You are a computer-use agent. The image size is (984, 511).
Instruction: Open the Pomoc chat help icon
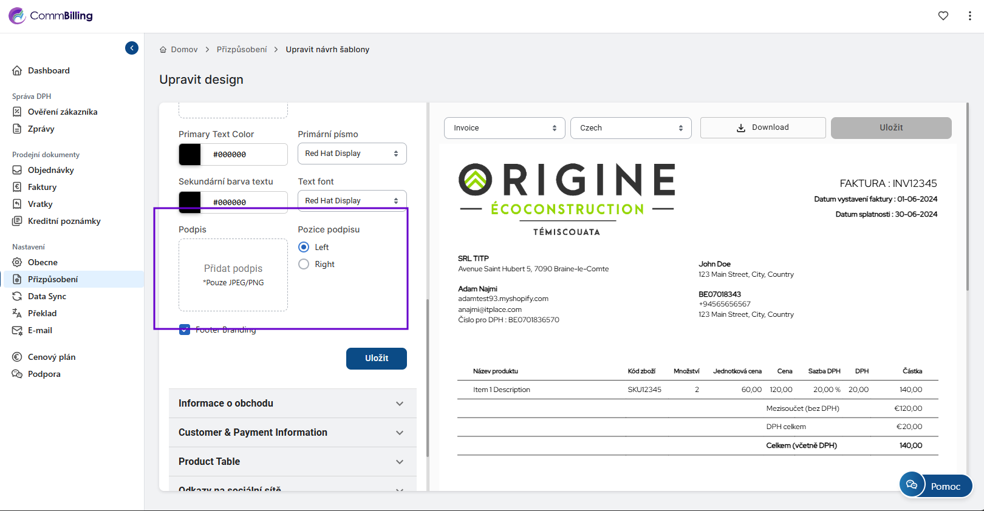tap(912, 484)
